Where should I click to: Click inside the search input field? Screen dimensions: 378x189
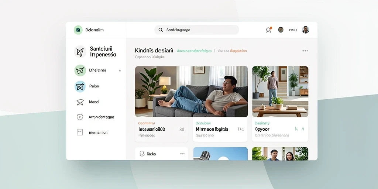tap(196, 30)
